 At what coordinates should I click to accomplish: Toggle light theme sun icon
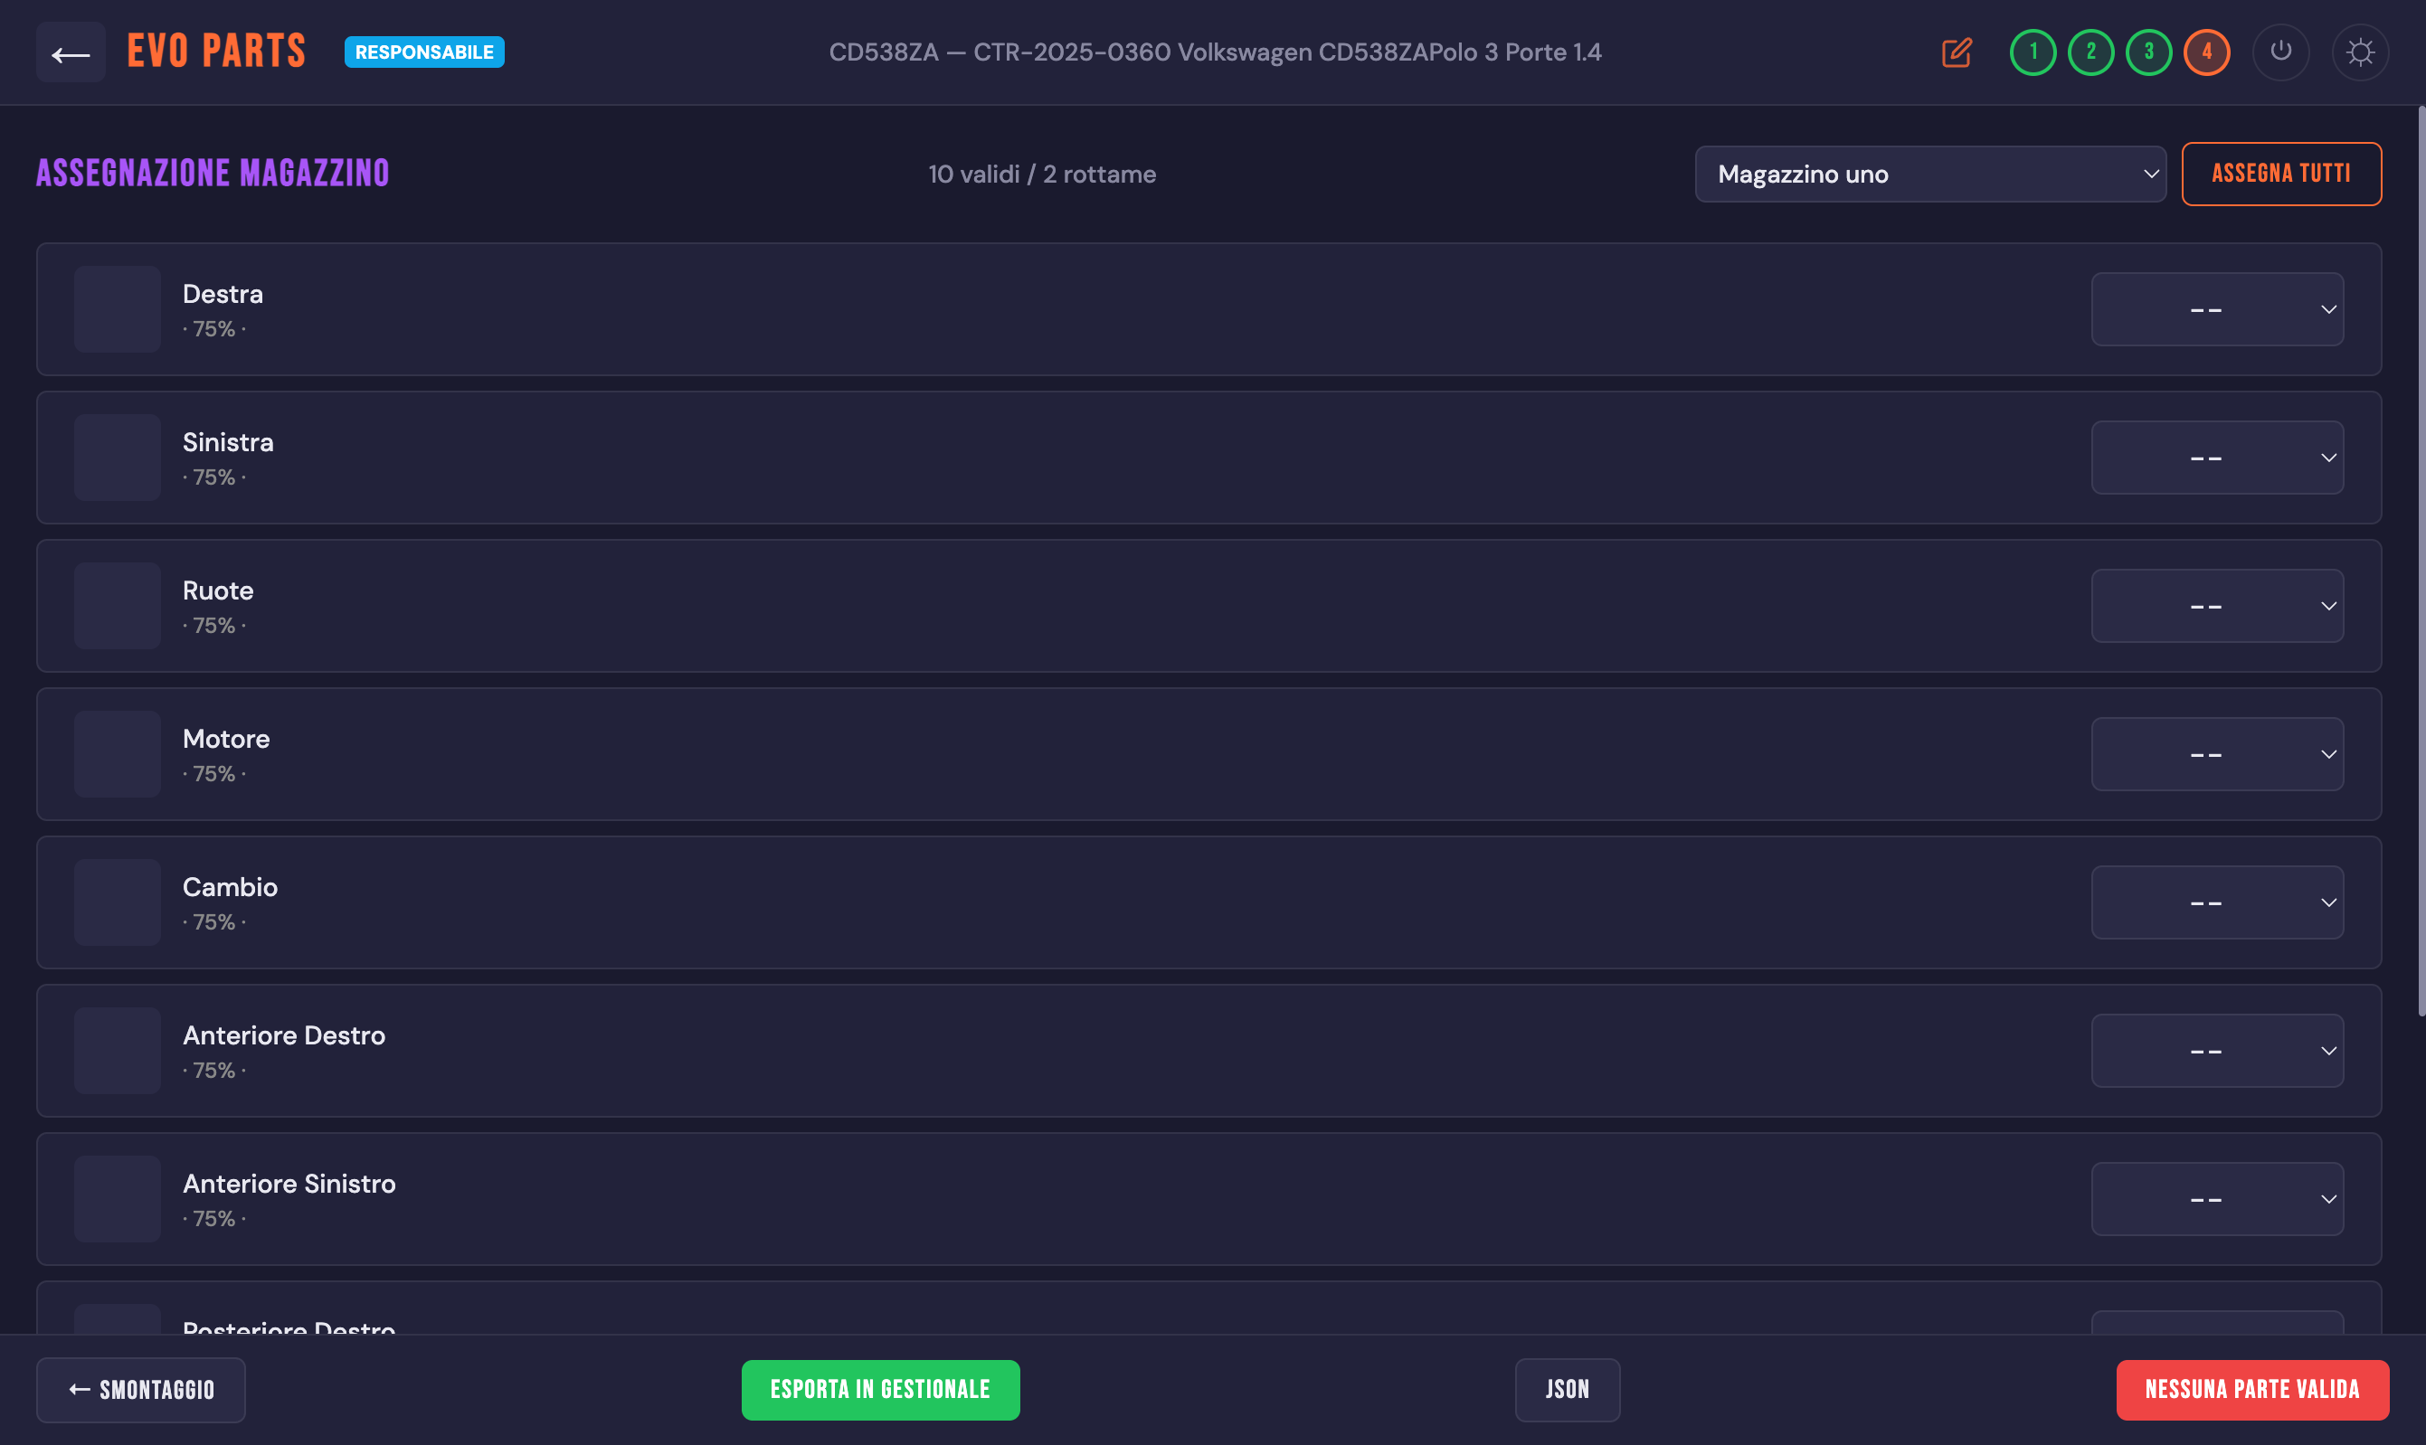[2360, 52]
